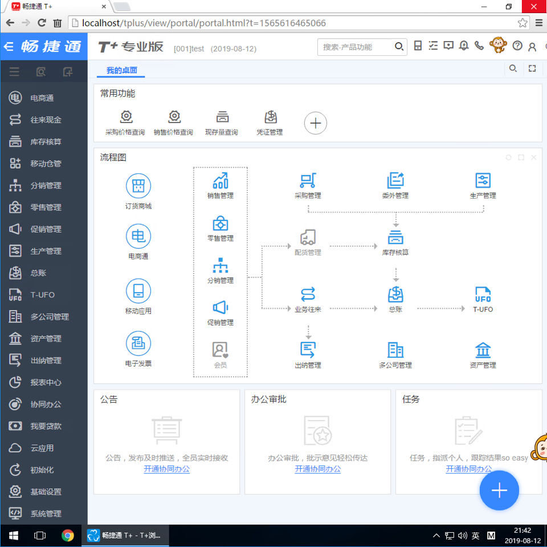Select 采购管理 in the flowchart
This screenshot has height=547, width=547.
(308, 182)
